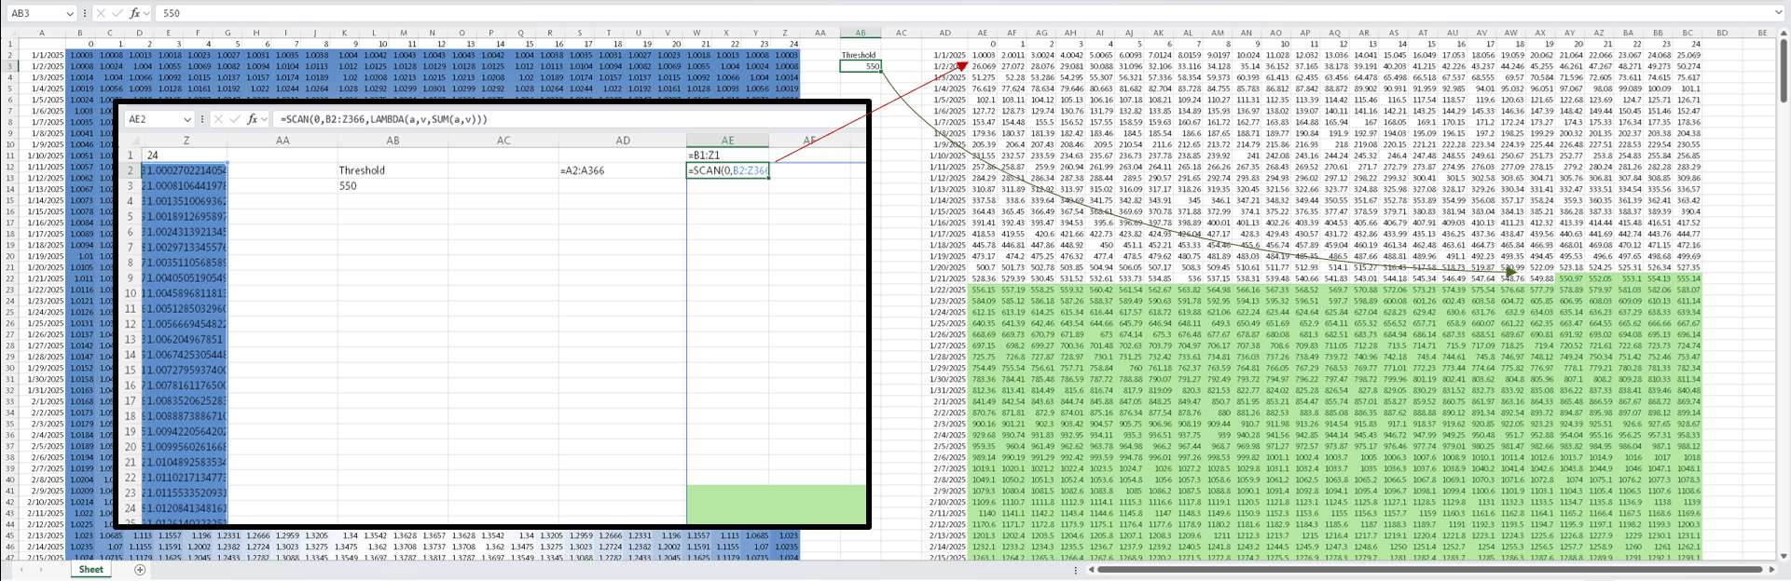Click cell BC5 showing 101.1
The height and width of the screenshot is (581, 1791).
(x=1688, y=88)
